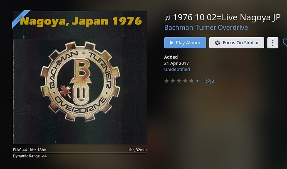Click the Dynamic Range indicator below the cover

(30, 156)
